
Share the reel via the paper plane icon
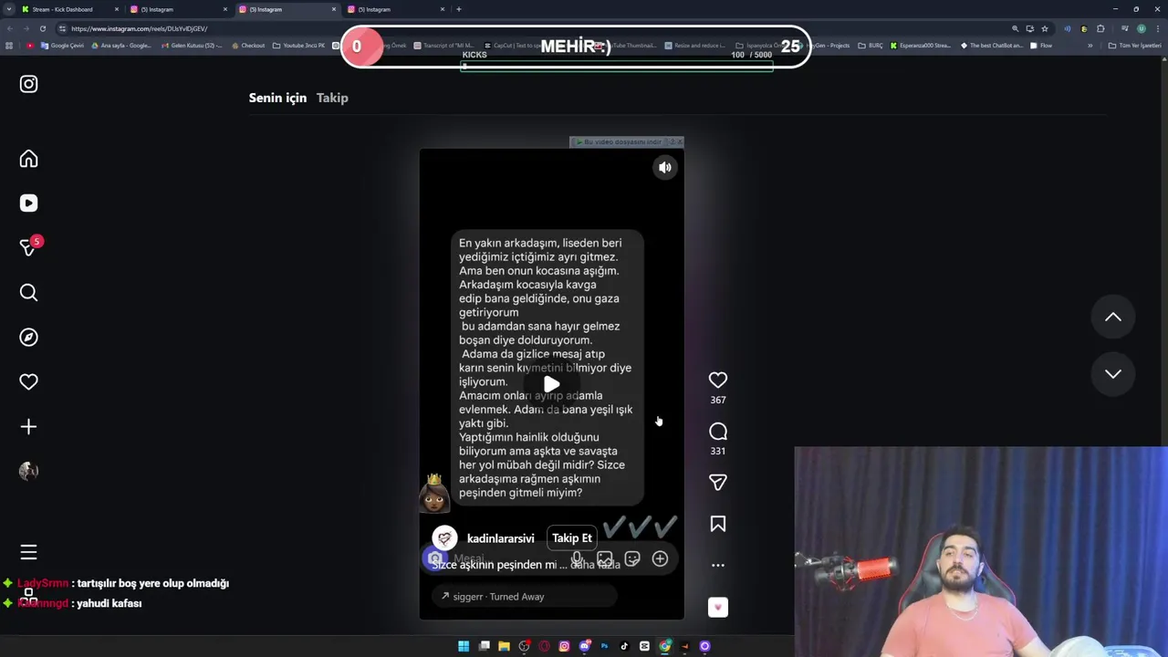718,482
